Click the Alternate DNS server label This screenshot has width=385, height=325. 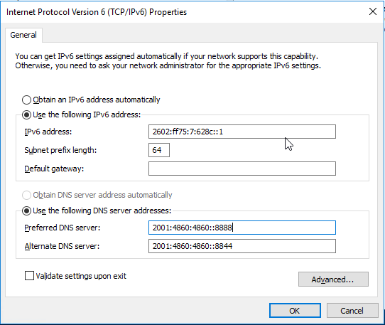click(x=62, y=246)
